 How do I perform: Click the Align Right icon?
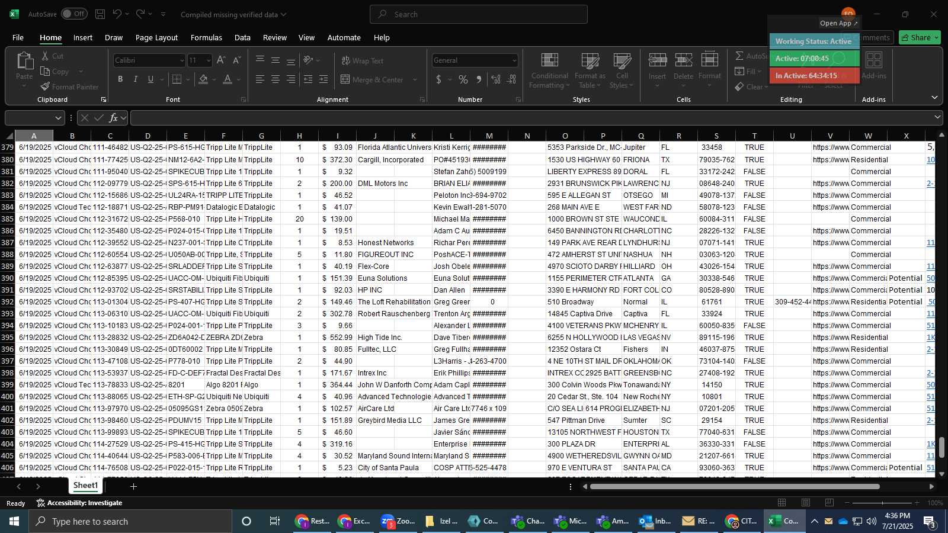[291, 79]
